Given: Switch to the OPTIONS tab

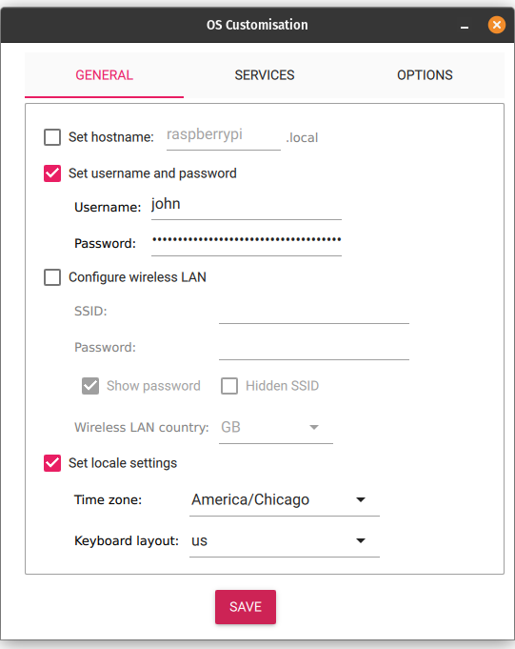Looking at the screenshot, I should pyautogui.click(x=425, y=75).
